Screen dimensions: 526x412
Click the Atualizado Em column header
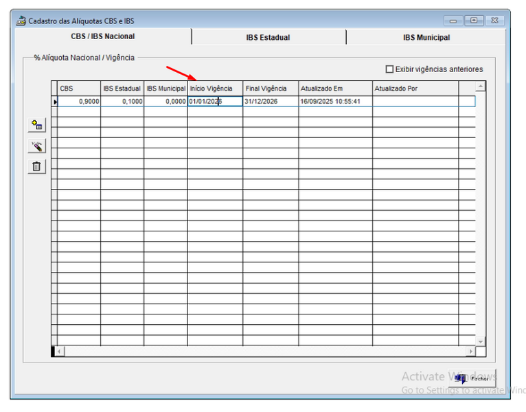click(x=335, y=89)
